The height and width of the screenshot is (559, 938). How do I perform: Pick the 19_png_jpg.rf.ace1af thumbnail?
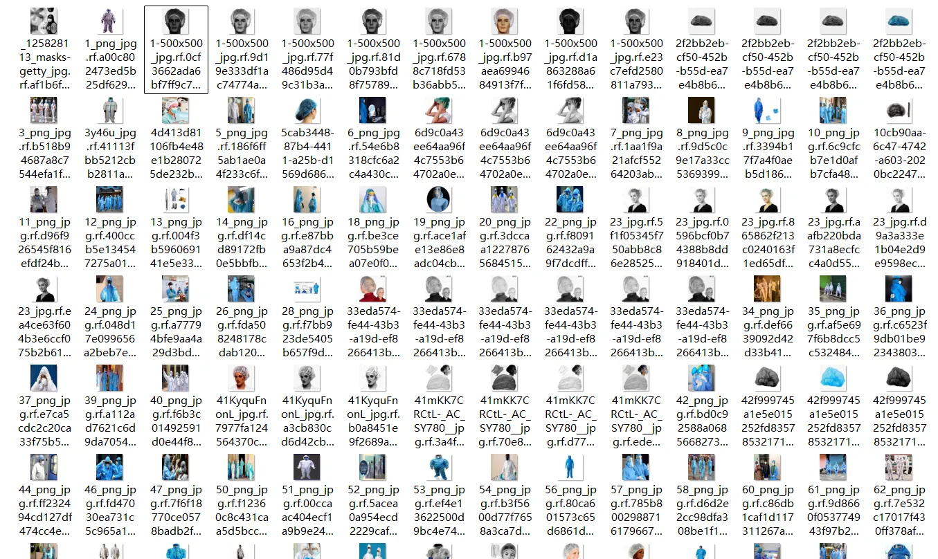440,200
